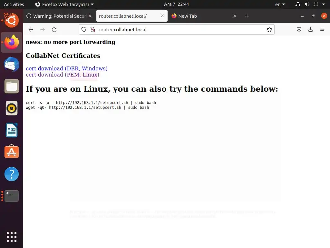
Task: Click the wget setupcert.sh command text
Action: click(x=87, y=107)
